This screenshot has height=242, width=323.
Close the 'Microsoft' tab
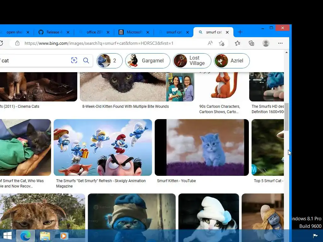(x=148, y=32)
